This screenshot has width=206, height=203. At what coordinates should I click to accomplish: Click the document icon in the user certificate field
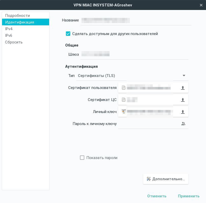(x=123, y=87)
